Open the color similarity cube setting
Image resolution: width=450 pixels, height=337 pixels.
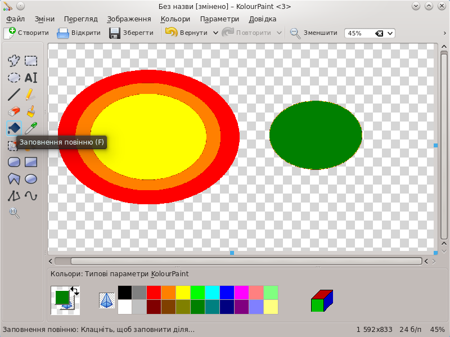tap(322, 300)
